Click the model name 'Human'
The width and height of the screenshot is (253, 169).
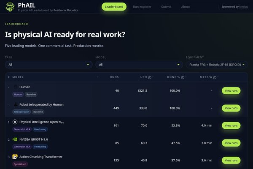click(x=25, y=87)
